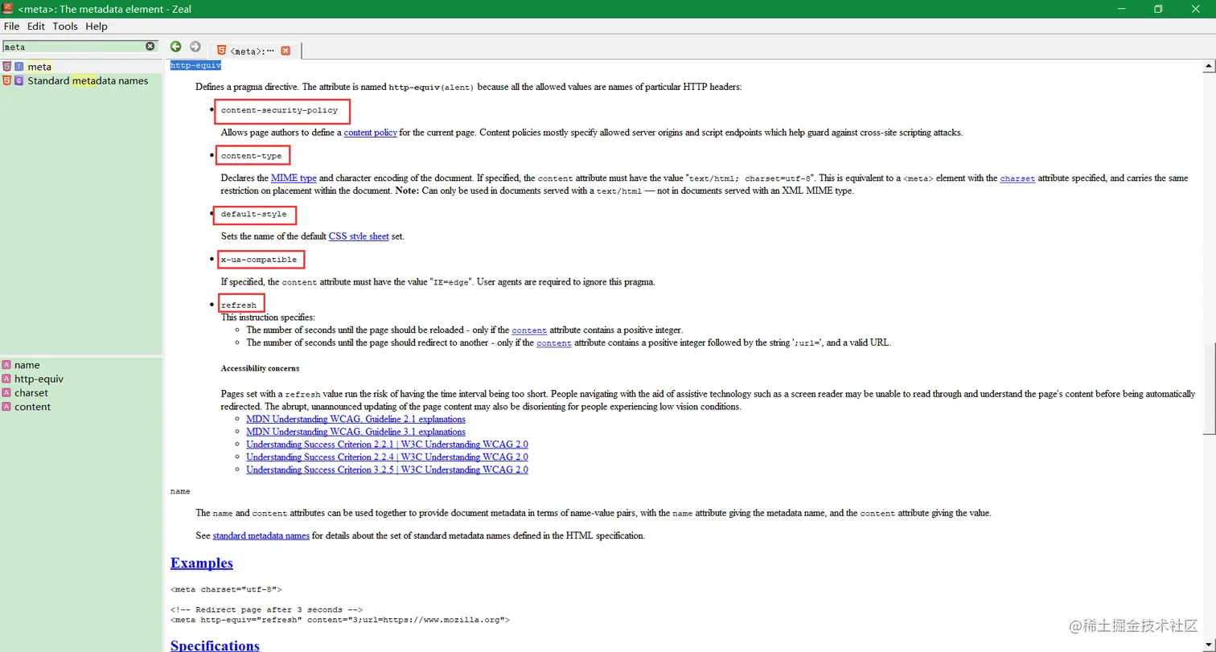Click the Specifications heading link
The width and height of the screenshot is (1216, 652).
tap(215, 645)
